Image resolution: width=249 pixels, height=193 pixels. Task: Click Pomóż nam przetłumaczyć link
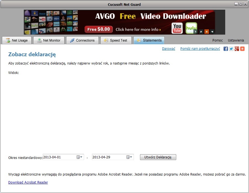coord(200,49)
